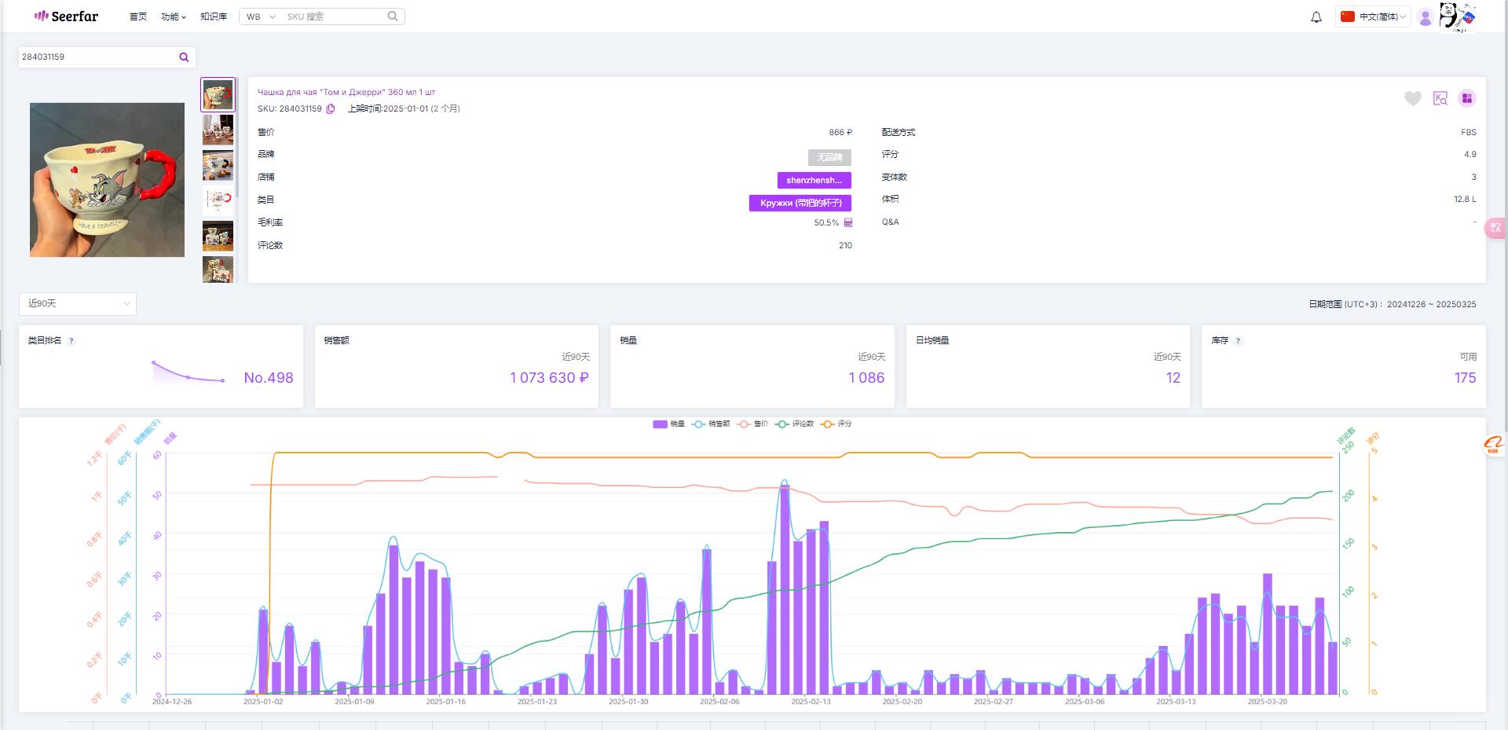Click the purple search icon beside 284031159
Image resolution: width=1508 pixels, height=730 pixels.
tap(184, 57)
